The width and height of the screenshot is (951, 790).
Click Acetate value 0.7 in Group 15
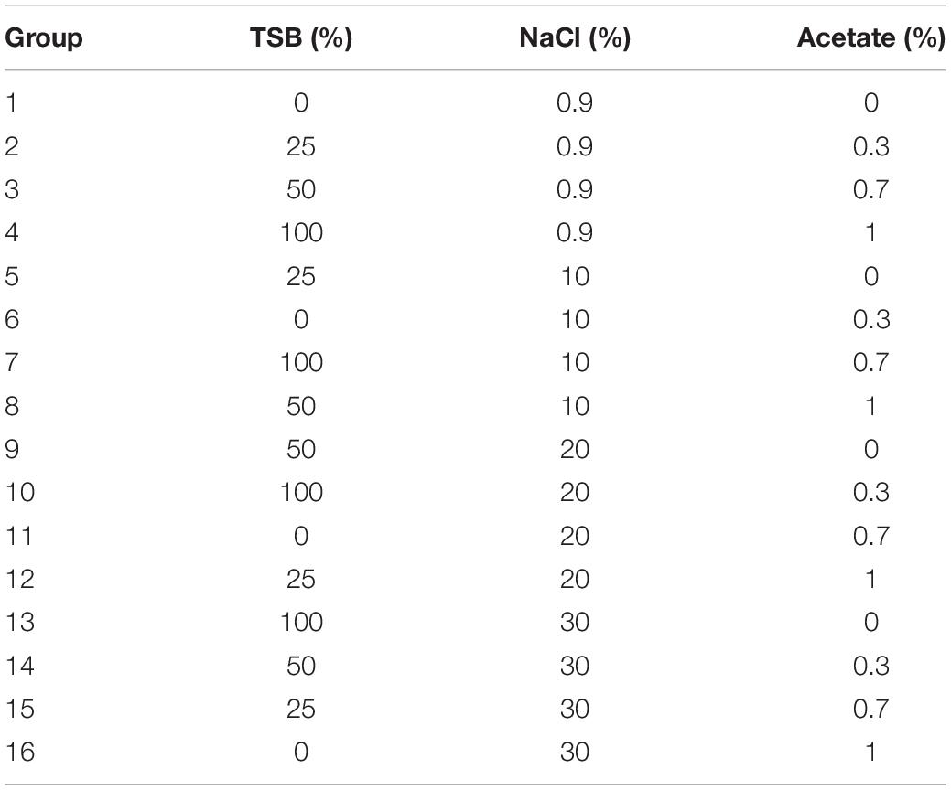(871, 709)
